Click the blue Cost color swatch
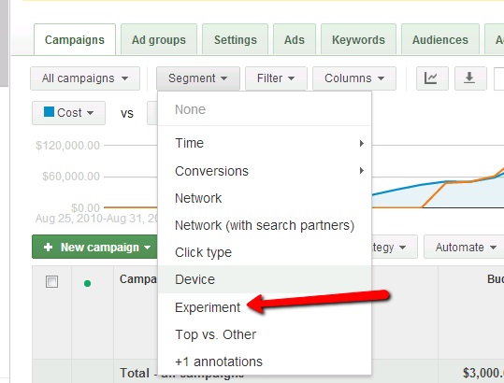 point(49,112)
